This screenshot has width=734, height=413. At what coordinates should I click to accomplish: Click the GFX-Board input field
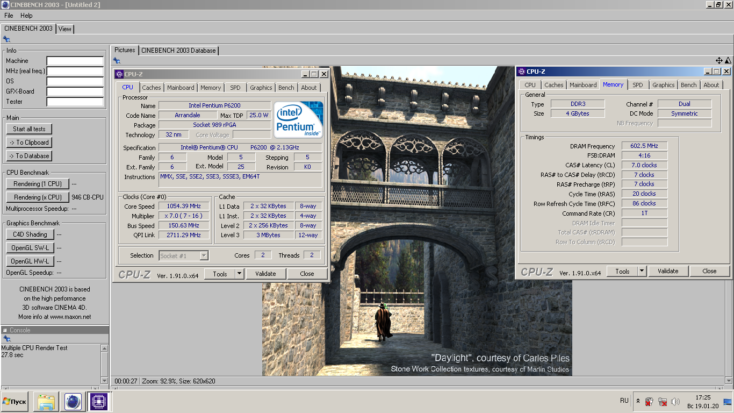tap(75, 91)
